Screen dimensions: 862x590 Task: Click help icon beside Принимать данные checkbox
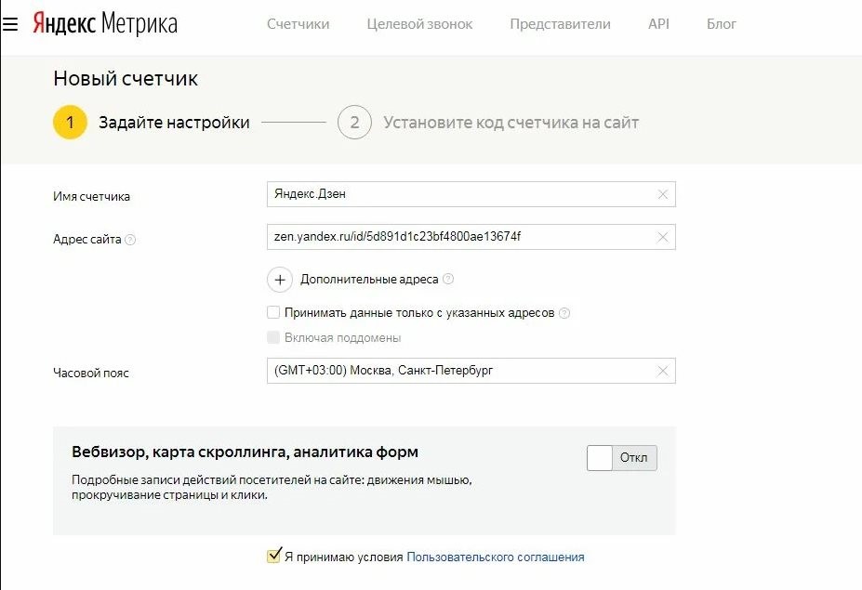point(564,313)
